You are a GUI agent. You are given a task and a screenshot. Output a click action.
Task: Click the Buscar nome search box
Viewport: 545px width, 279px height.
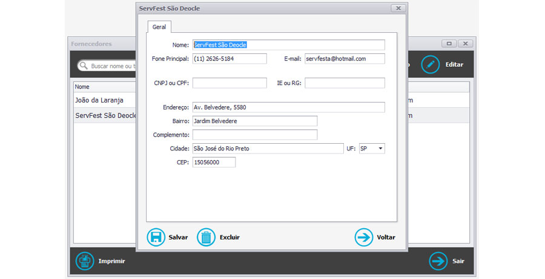(x=107, y=66)
